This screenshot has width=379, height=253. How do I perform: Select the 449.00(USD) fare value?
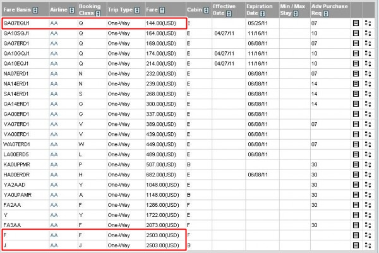(161, 144)
